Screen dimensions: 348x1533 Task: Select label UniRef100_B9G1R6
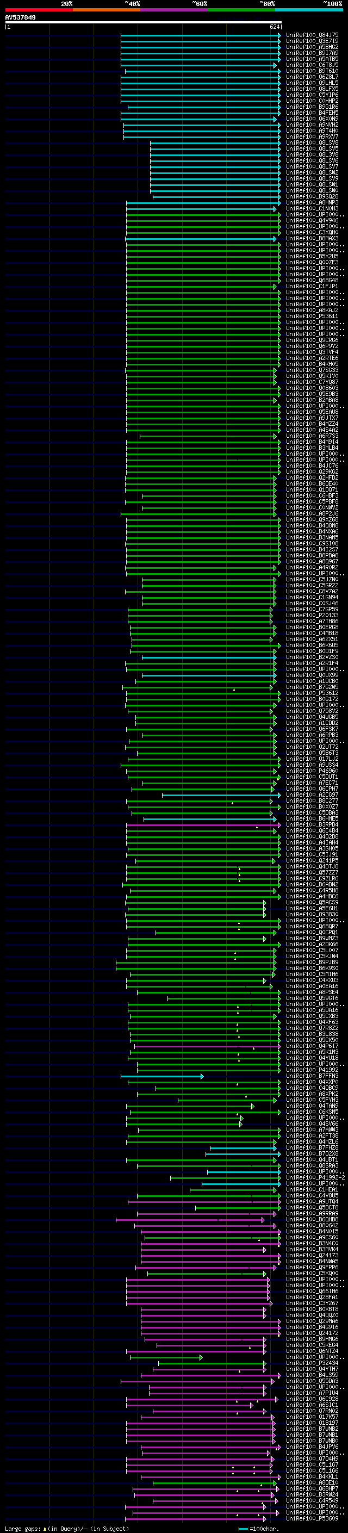[312, 107]
